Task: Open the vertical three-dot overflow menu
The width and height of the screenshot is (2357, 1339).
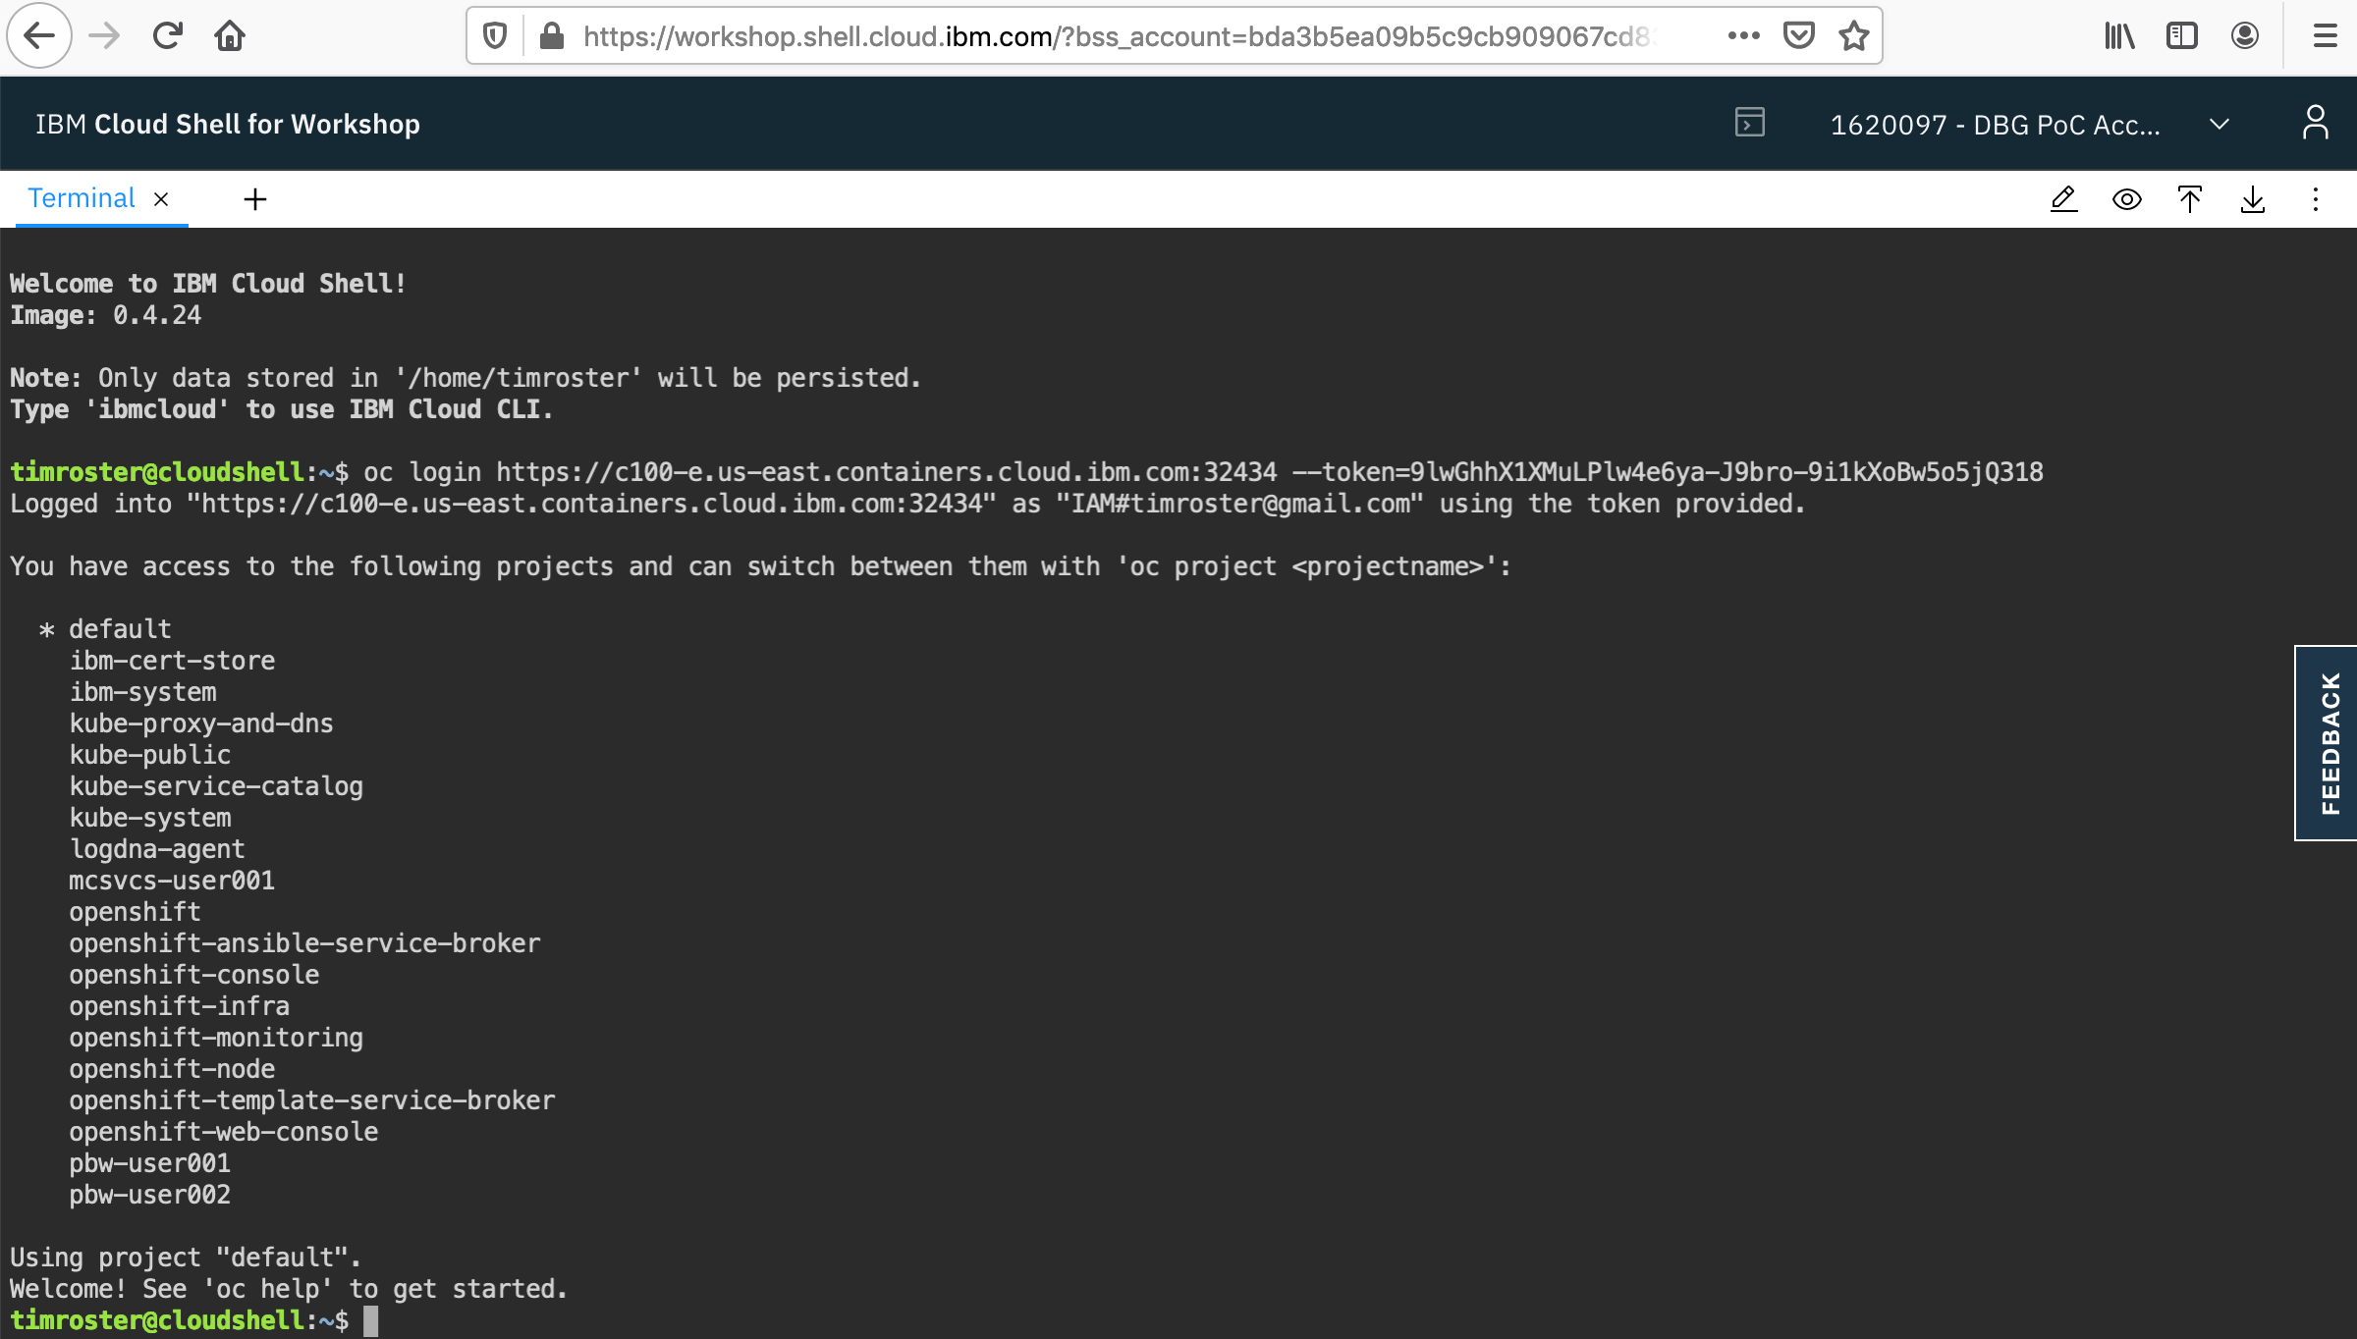Action: (x=2315, y=199)
